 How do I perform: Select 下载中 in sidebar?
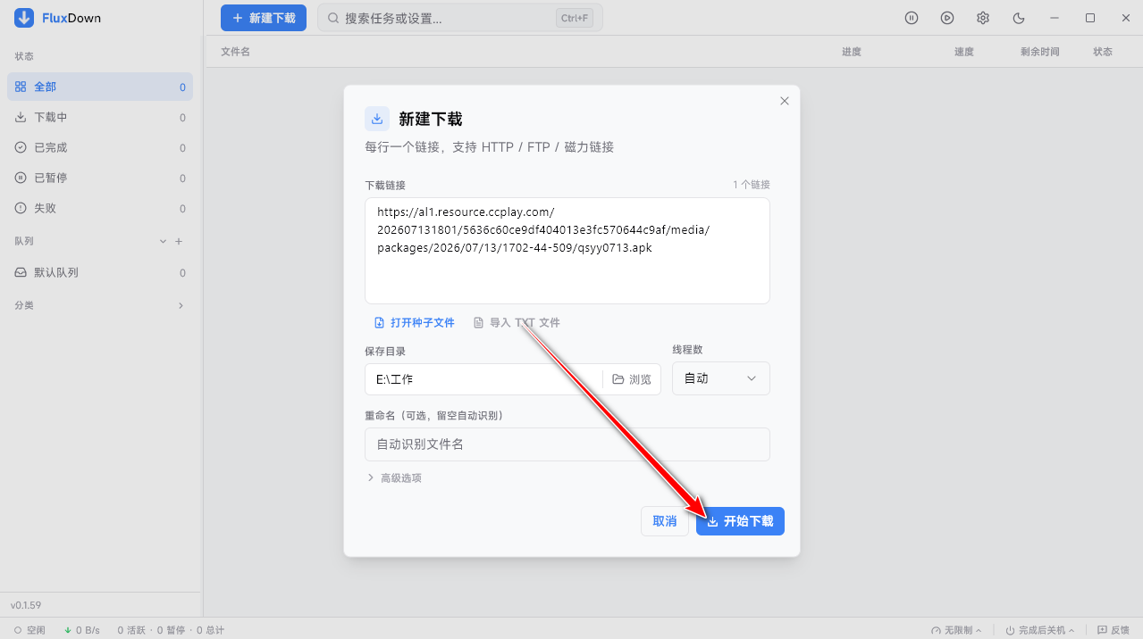[100, 118]
